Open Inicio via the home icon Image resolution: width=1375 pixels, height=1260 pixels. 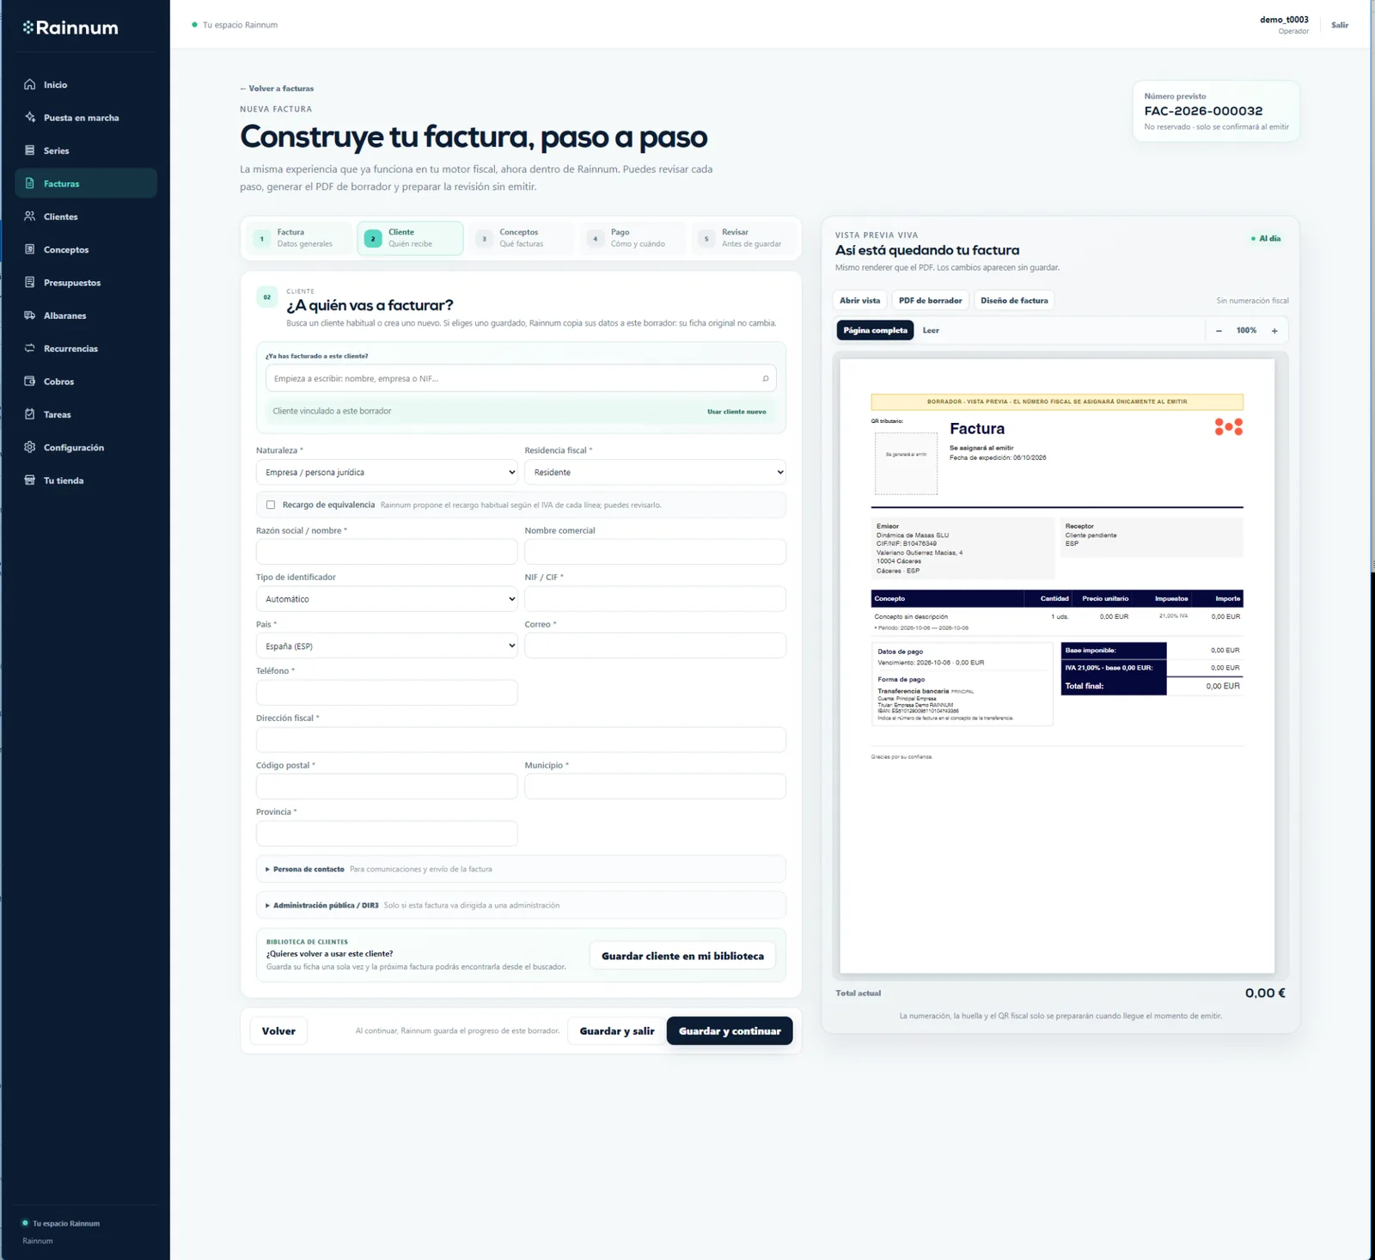pyautogui.click(x=30, y=84)
